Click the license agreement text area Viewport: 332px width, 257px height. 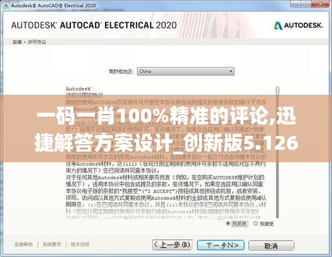point(165,152)
